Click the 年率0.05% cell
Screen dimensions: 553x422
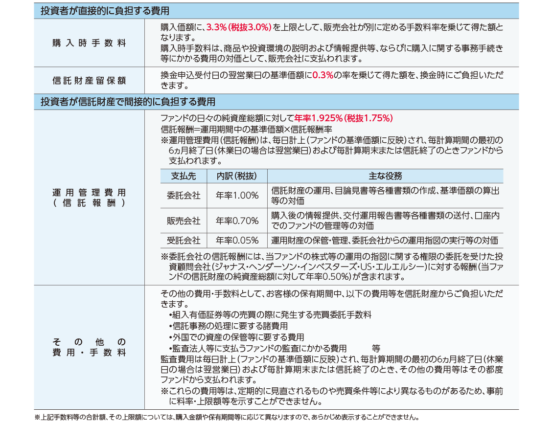coord(237,241)
